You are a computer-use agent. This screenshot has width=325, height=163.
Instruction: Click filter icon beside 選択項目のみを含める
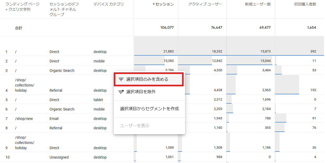(121, 79)
